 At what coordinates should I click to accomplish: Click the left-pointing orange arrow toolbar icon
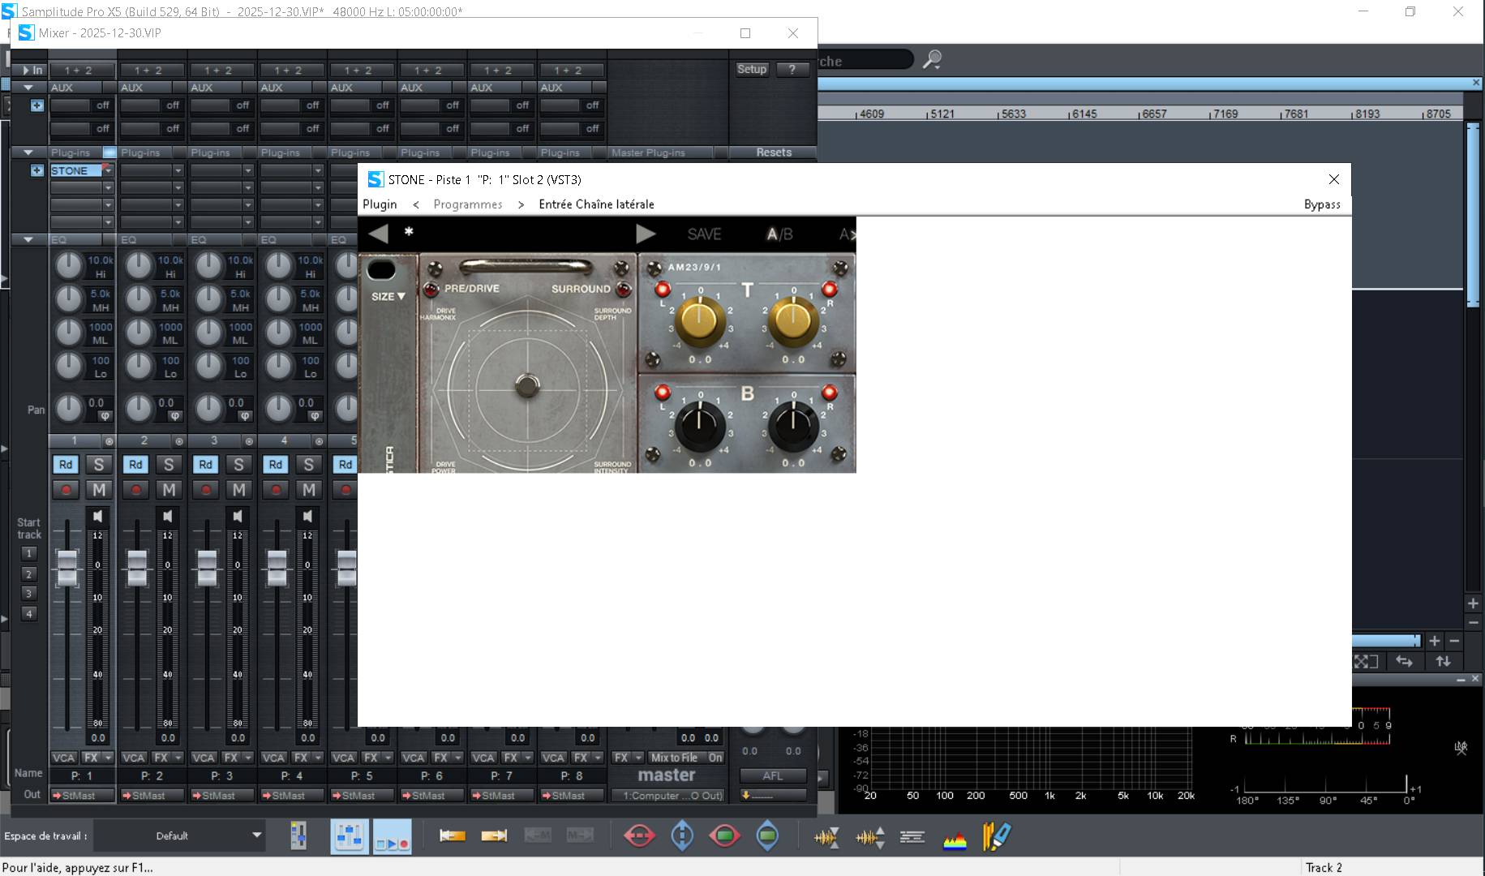(x=452, y=835)
